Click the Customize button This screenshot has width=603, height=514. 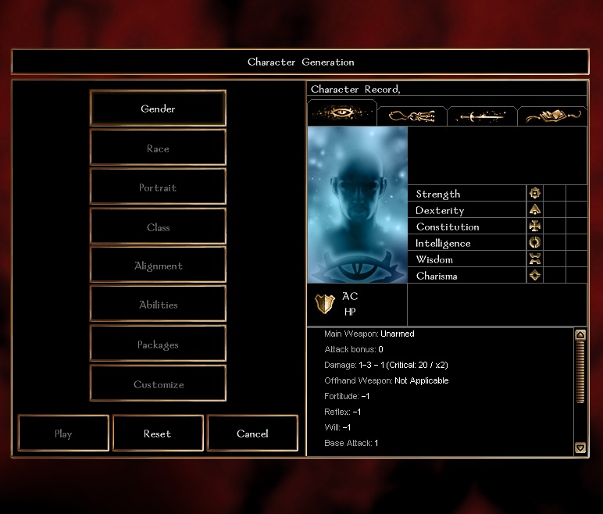click(158, 384)
